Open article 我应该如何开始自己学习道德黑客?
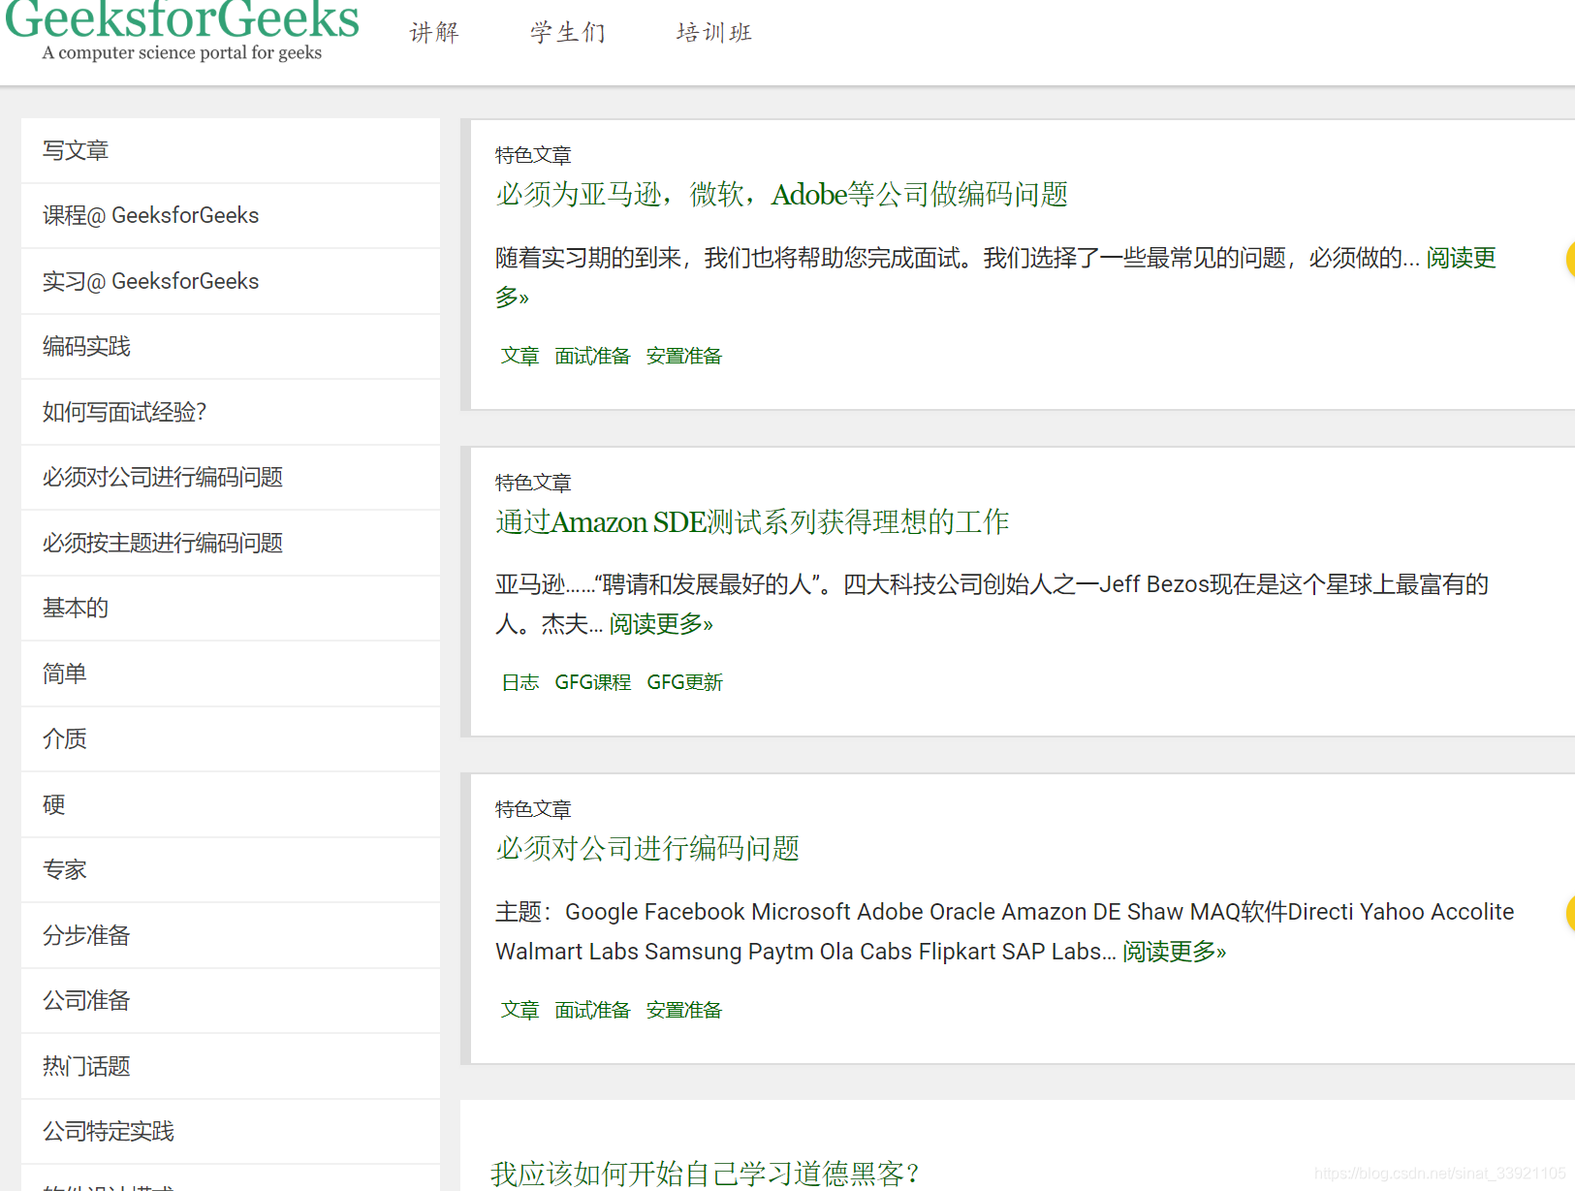 705,1174
